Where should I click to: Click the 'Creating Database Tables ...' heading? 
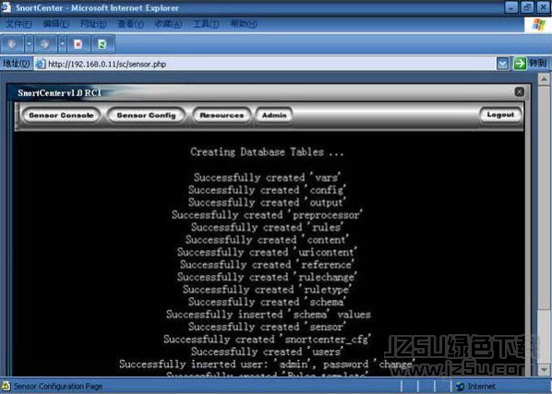(x=267, y=152)
